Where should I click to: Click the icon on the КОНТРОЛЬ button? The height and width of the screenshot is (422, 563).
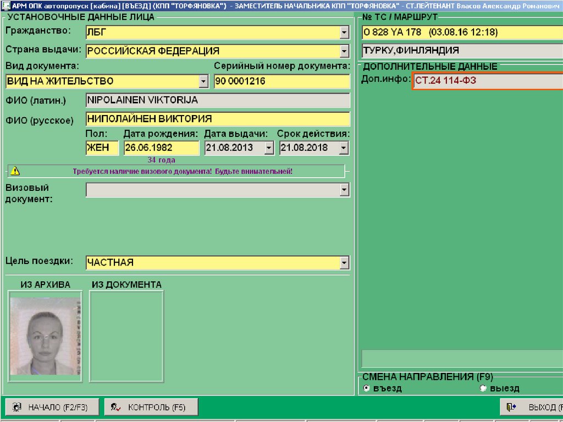point(115,407)
